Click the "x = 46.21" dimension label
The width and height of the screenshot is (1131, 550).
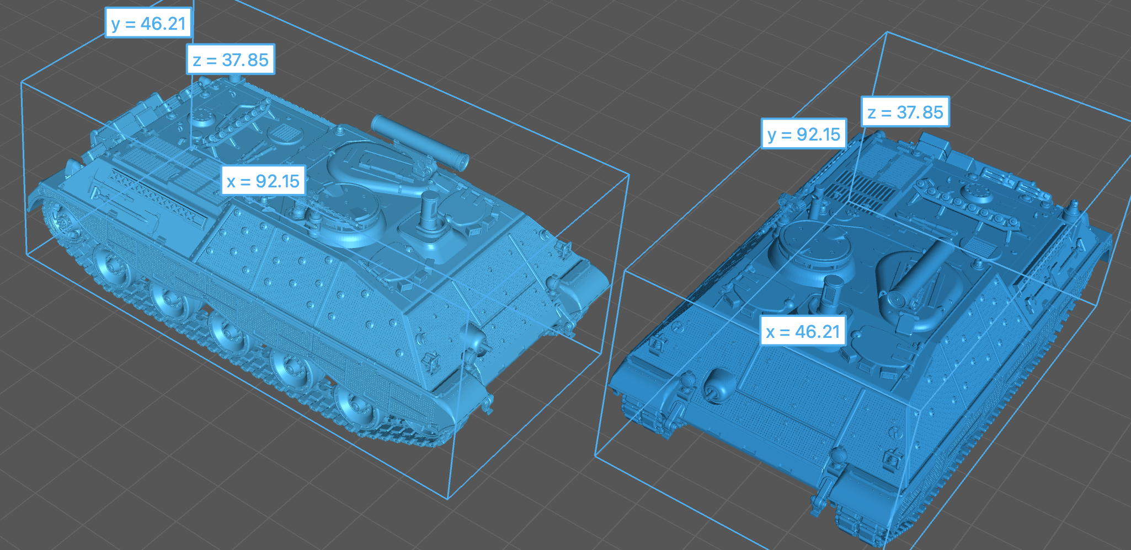coord(803,331)
